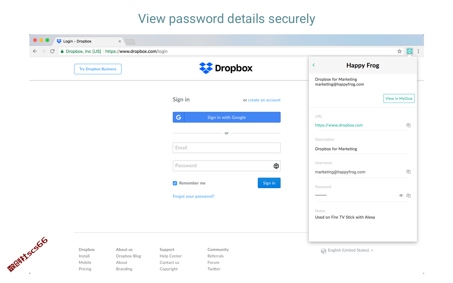The image size is (453, 283).
Task: Click the note 'Used on Fire TV Stick with Alexa'
Action: (345, 217)
